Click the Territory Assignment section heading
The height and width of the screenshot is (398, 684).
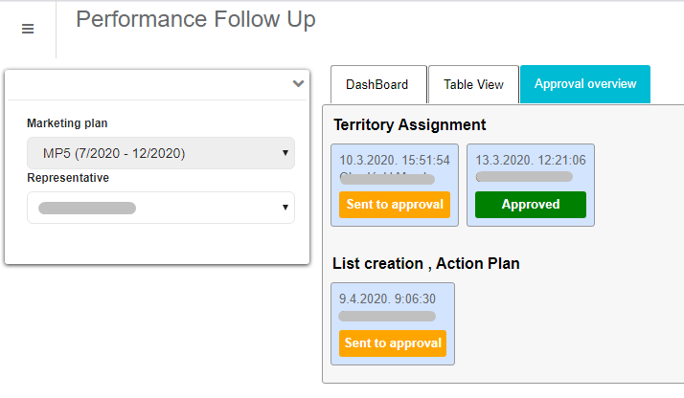tap(410, 124)
